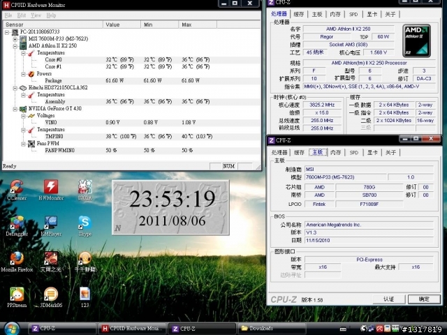Screen dimensions: 447x335
Task: Select 显卡 tab in lower CPU-Z window
Action: (x=372, y=152)
